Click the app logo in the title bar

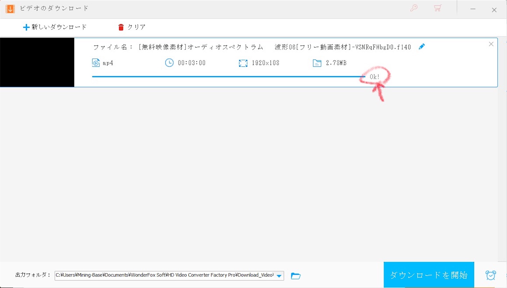tap(10, 8)
